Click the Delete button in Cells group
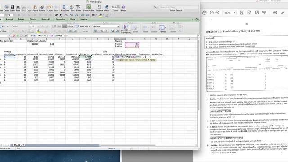This screenshot has height=162, width=288. click(154, 29)
